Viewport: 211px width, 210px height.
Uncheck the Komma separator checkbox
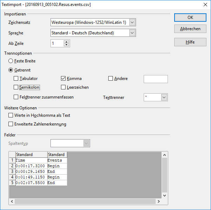coord(63,79)
